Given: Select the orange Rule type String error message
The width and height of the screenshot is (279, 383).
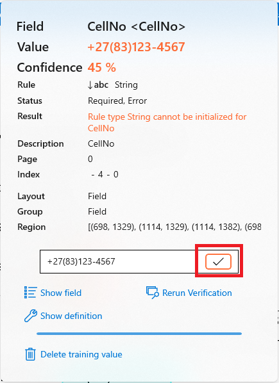Looking at the screenshot, I should click(x=167, y=122).
